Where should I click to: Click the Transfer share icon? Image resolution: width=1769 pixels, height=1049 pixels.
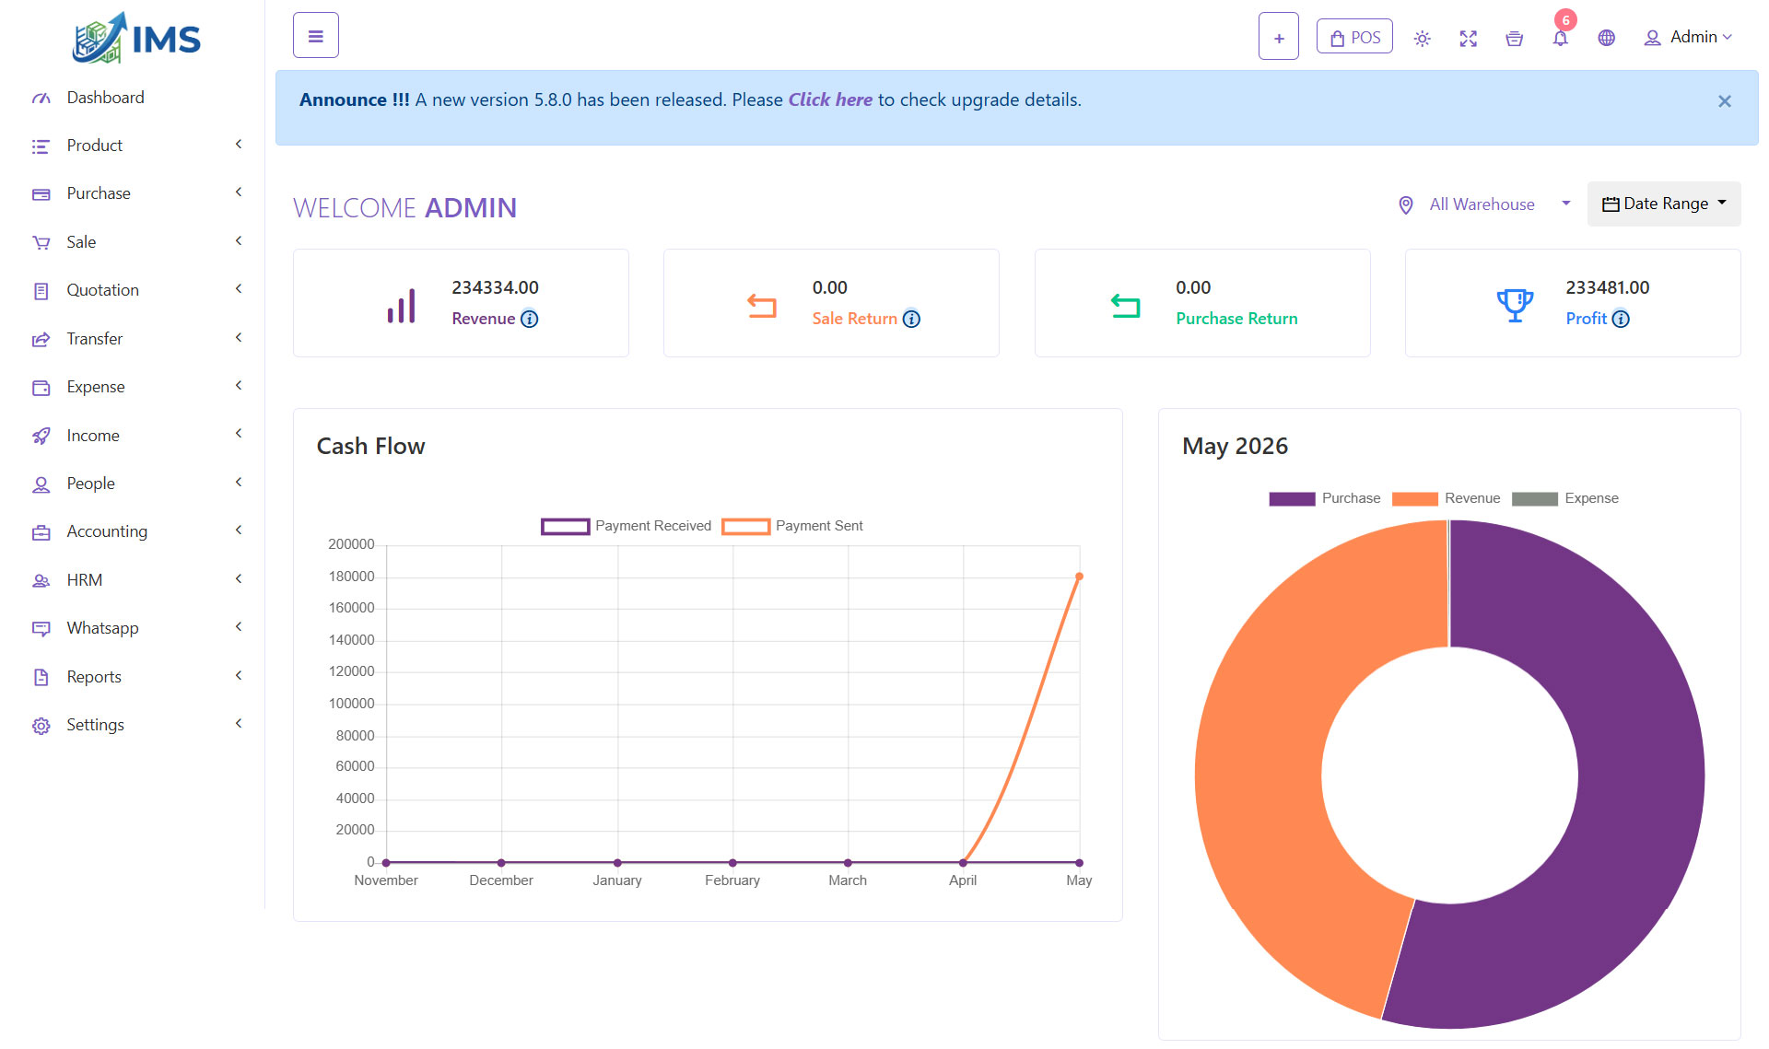point(41,340)
